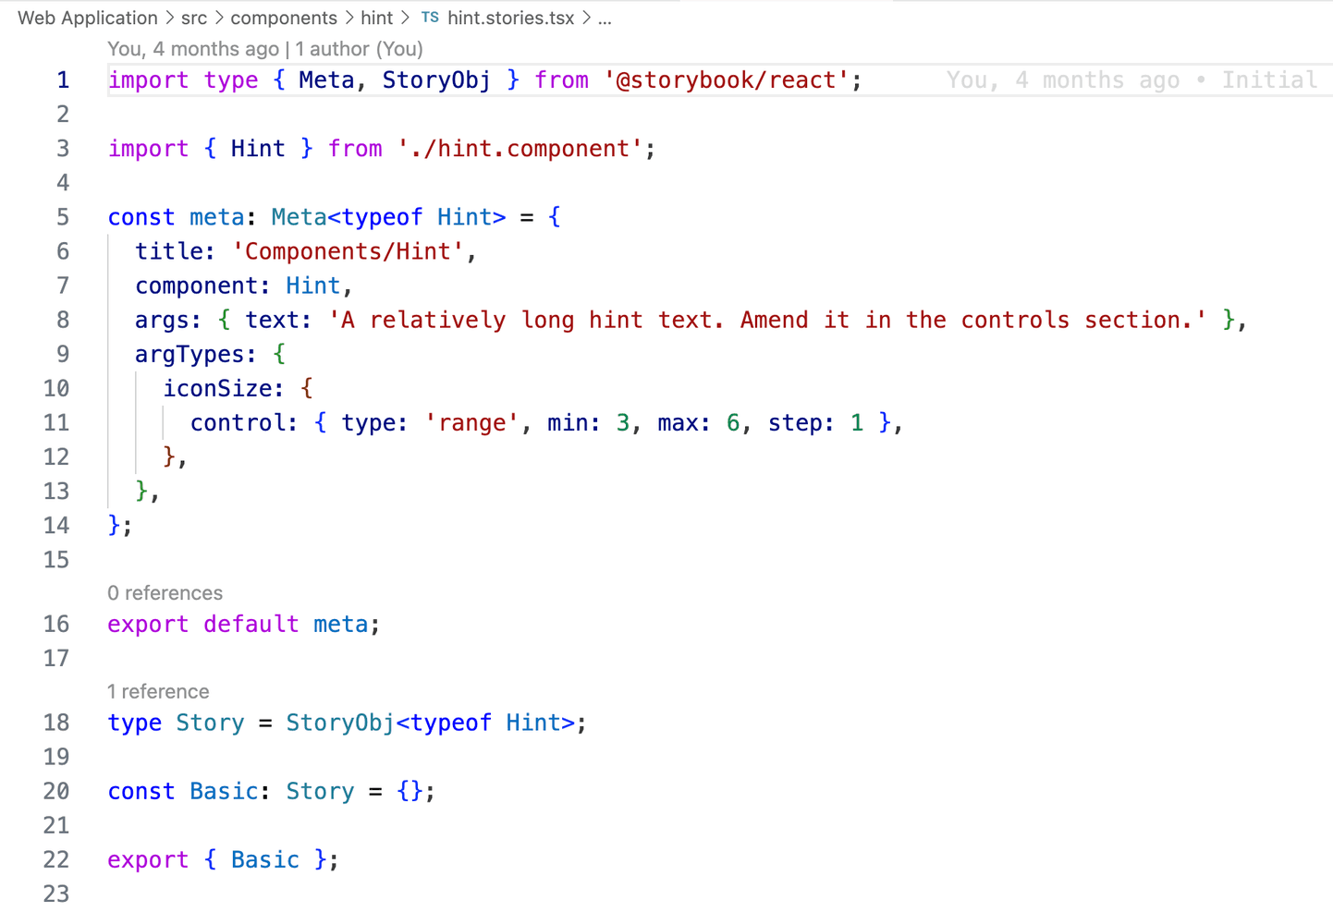Click the 'iconSize' property name
The width and height of the screenshot is (1333, 924).
(218, 389)
